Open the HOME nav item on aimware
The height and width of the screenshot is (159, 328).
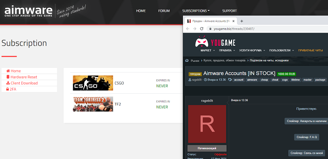click(x=141, y=11)
